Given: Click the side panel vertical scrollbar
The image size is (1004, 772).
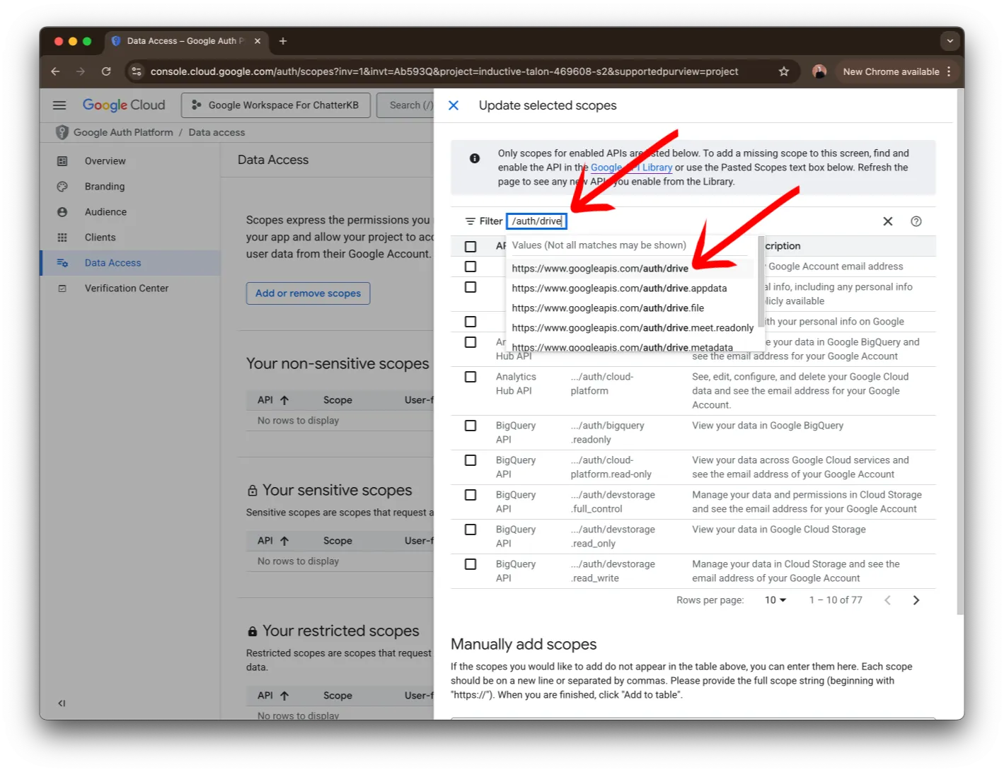Looking at the screenshot, I should coord(959,351).
